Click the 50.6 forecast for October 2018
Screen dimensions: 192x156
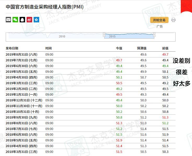pos(143,112)
